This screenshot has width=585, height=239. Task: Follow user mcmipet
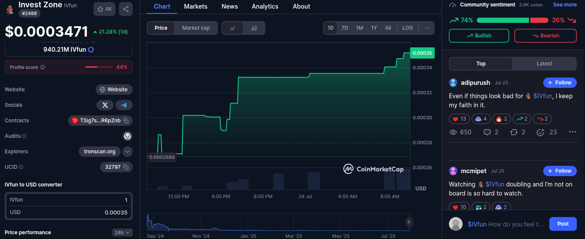(x=560, y=171)
